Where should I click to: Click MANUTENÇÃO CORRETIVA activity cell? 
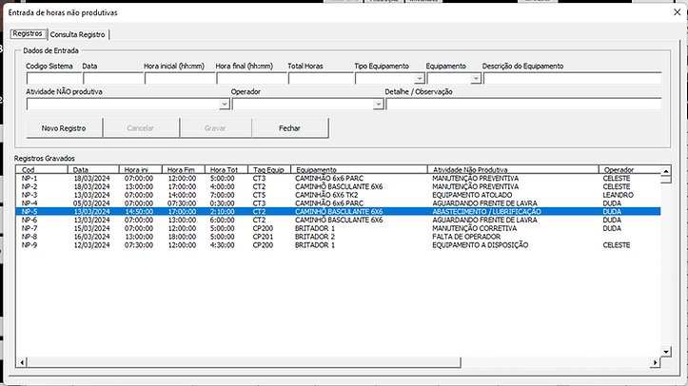tap(474, 228)
